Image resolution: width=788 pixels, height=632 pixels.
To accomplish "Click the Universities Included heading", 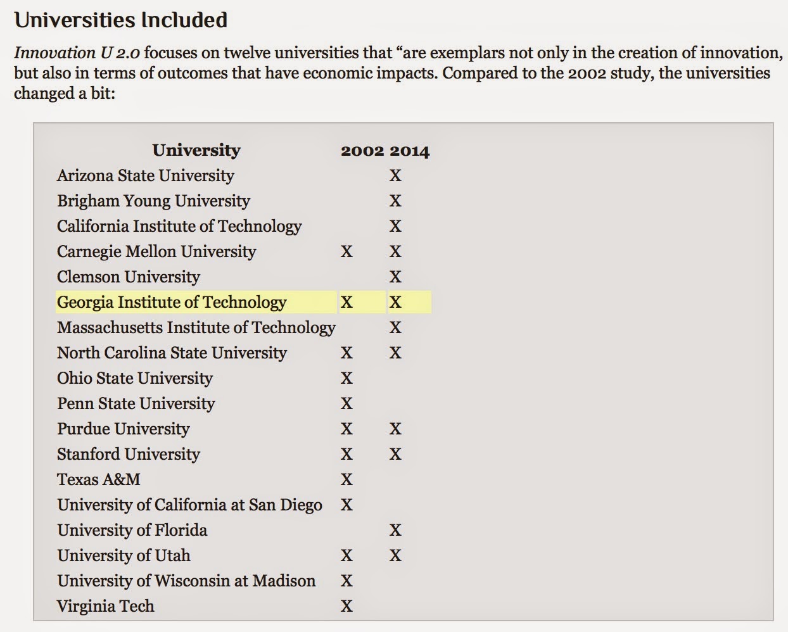I will 120,20.
